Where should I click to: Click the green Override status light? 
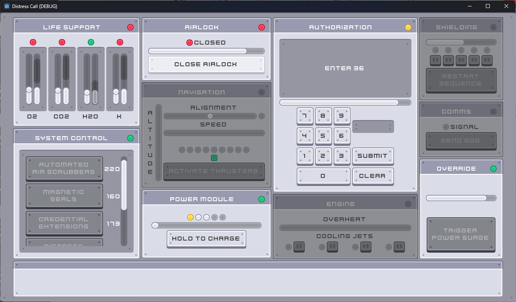(493, 169)
